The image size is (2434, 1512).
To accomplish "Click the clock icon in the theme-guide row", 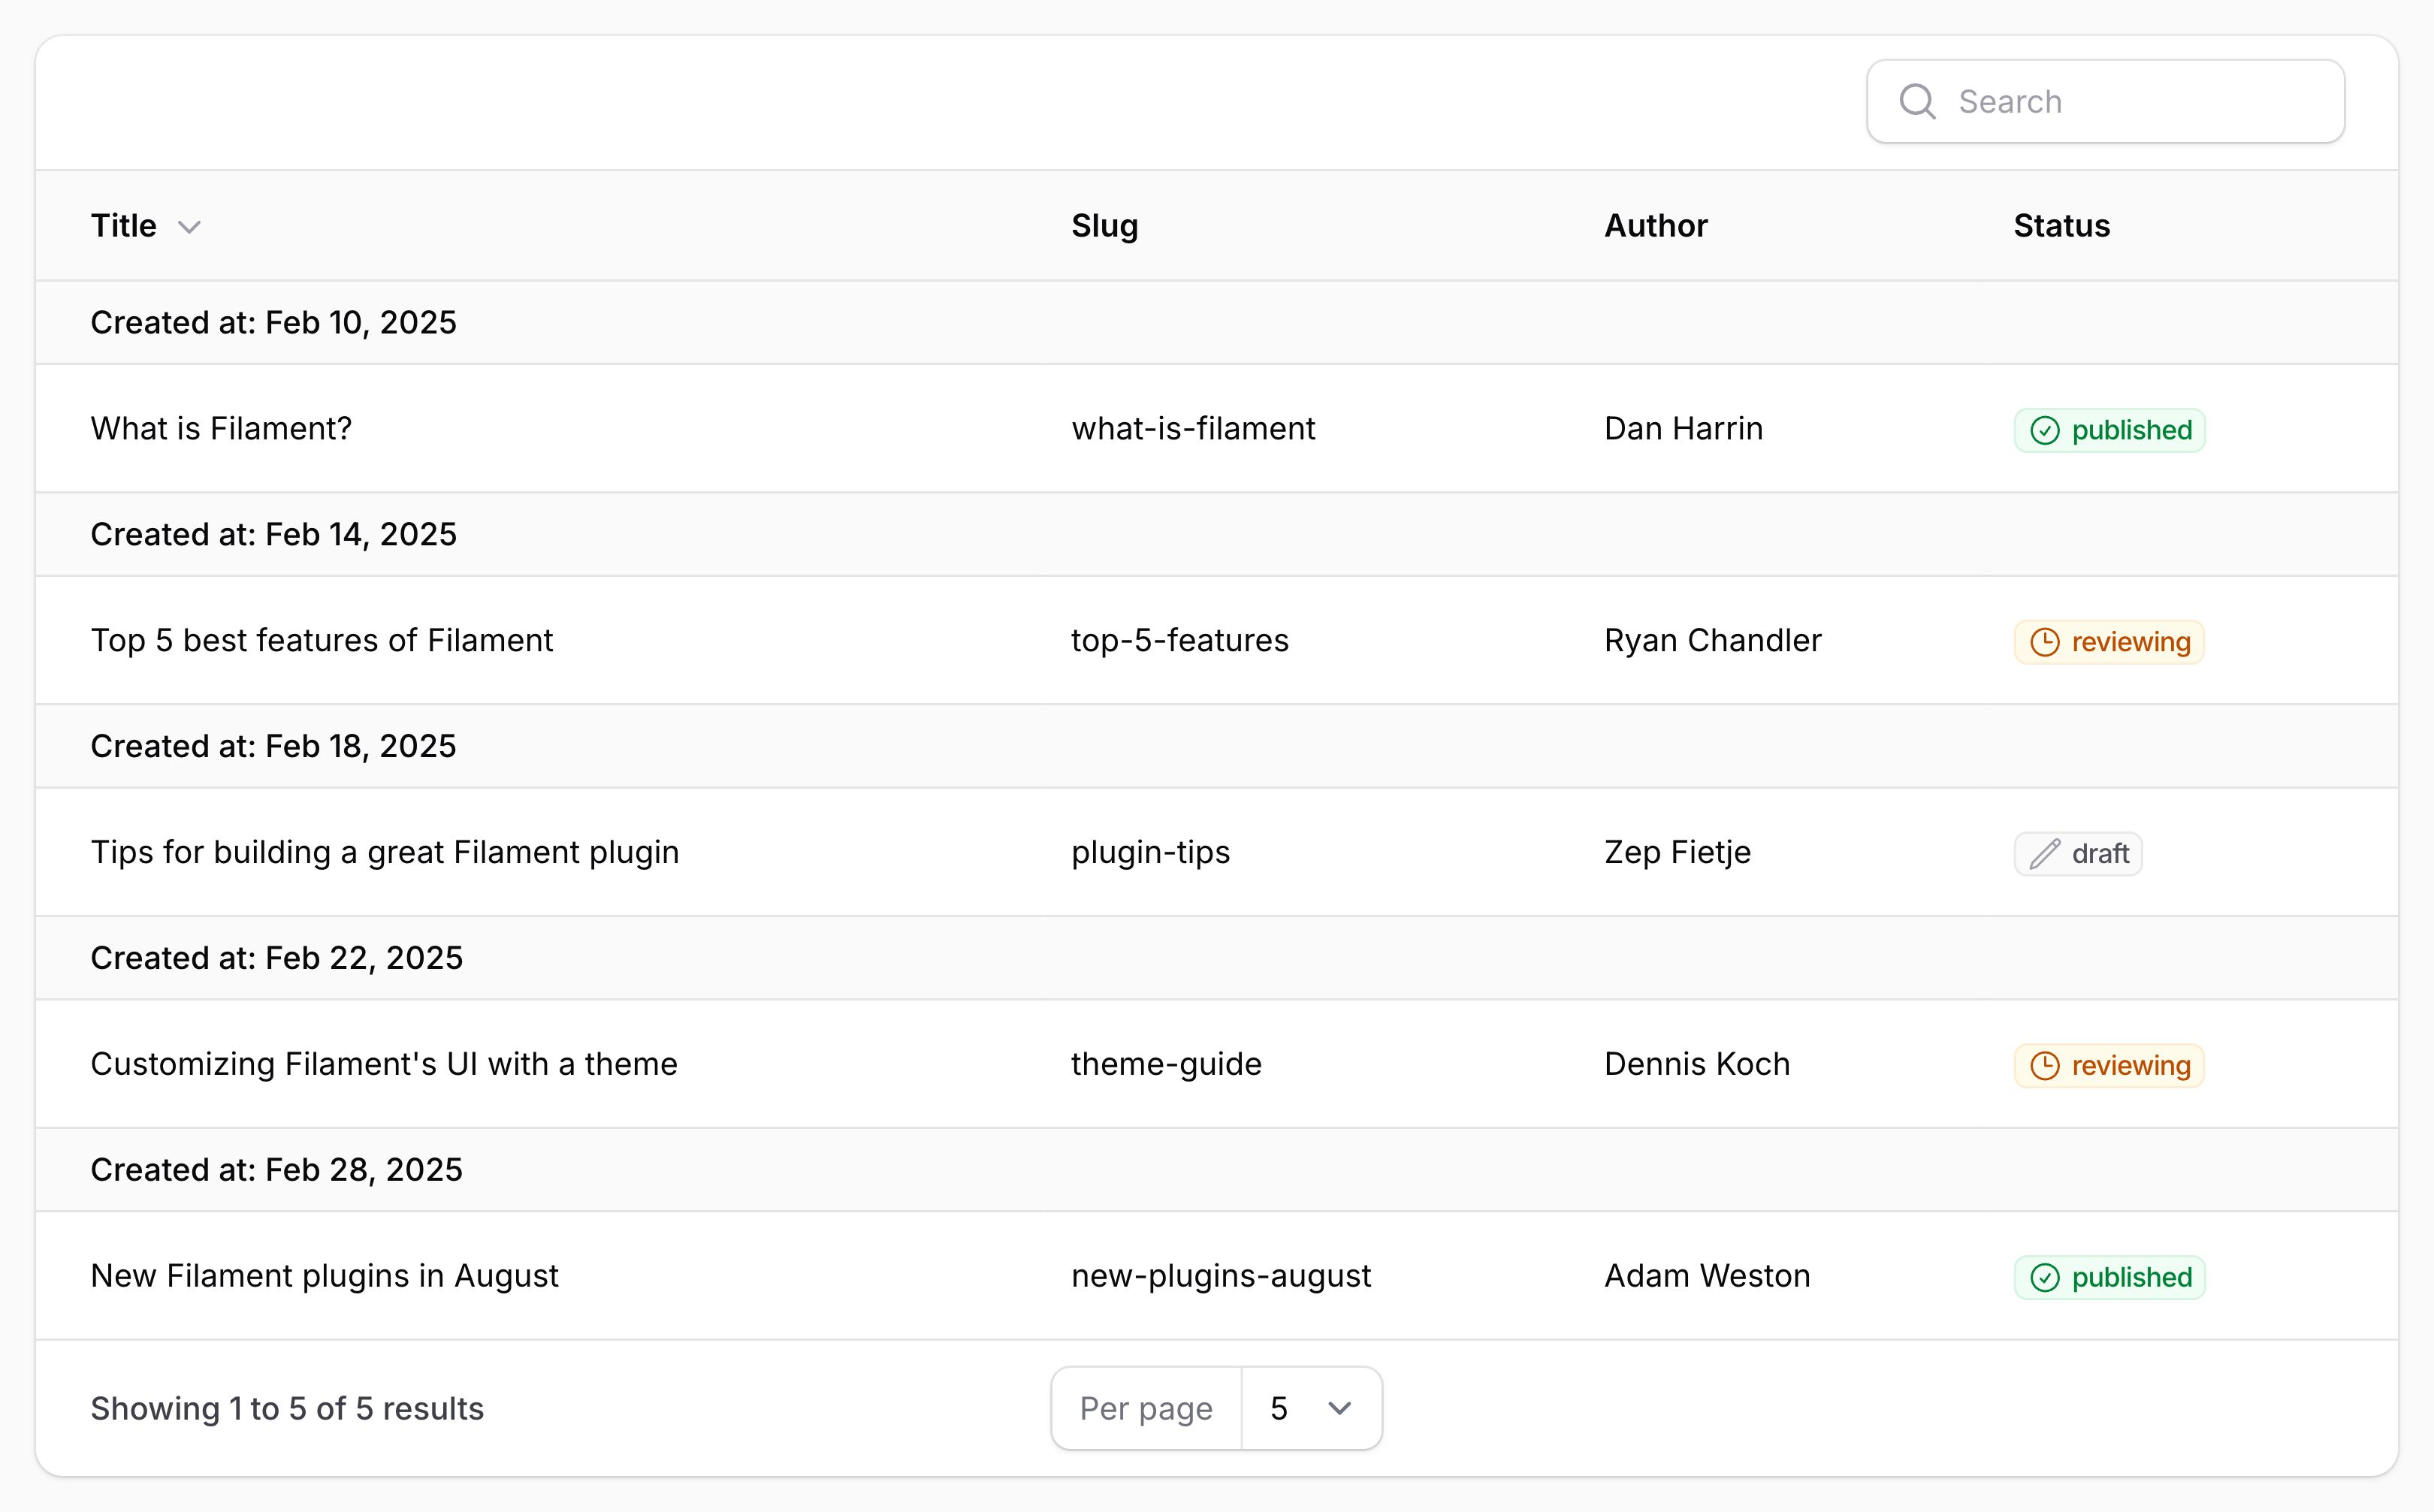I will [2044, 1066].
